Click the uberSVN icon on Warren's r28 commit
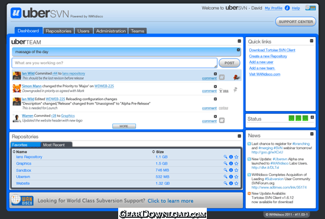The width and height of the screenshot is (325, 219). click(x=222, y=120)
